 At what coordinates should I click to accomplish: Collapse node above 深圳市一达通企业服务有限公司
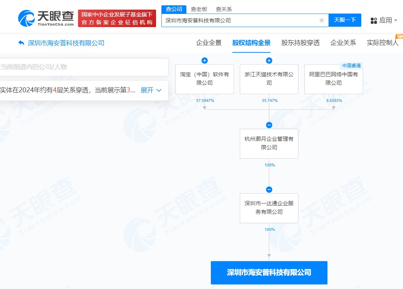tap(269, 190)
